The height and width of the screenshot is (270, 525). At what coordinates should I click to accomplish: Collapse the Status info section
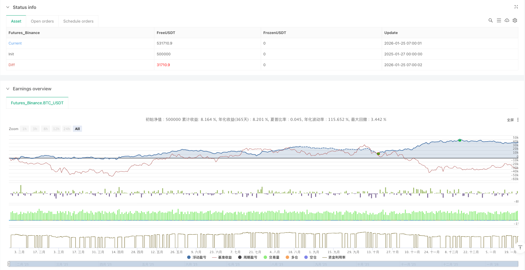click(x=8, y=7)
